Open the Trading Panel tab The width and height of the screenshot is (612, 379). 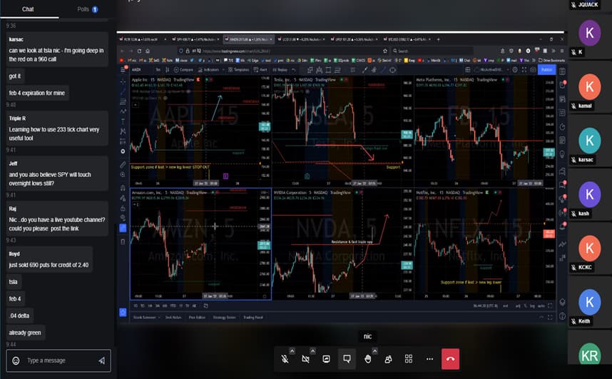pyautogui.click(x=253, y=318)
